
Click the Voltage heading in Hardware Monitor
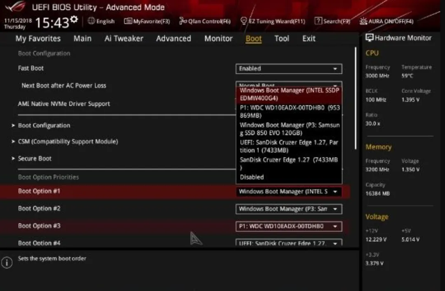point(377,217)
